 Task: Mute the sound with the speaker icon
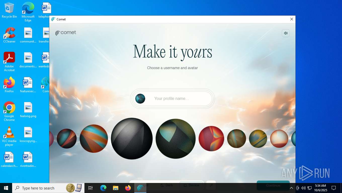pos(286,33)
